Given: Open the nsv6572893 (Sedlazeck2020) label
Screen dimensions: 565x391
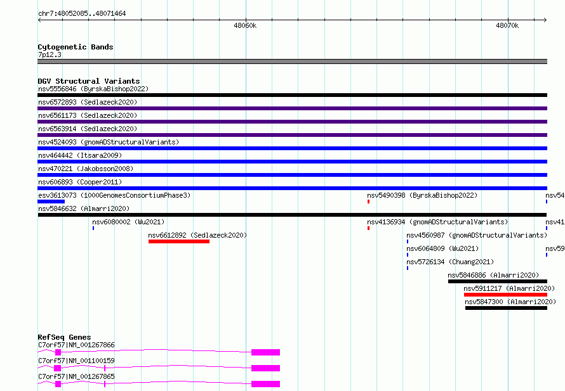Looking at the screenshot, I should 88,102.
